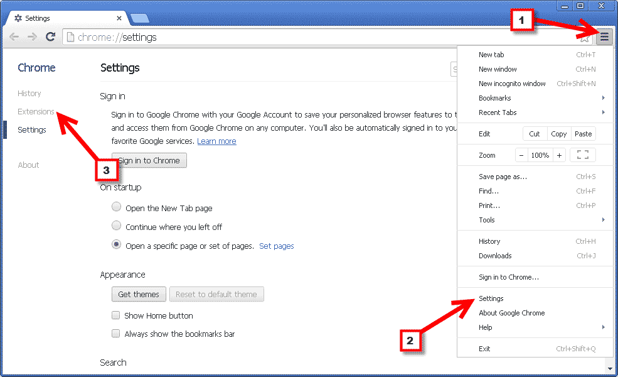The height and width of the screenshot is (377, 618).
Task: Open a new tab with tab button
Action: (x=139, y=18)
